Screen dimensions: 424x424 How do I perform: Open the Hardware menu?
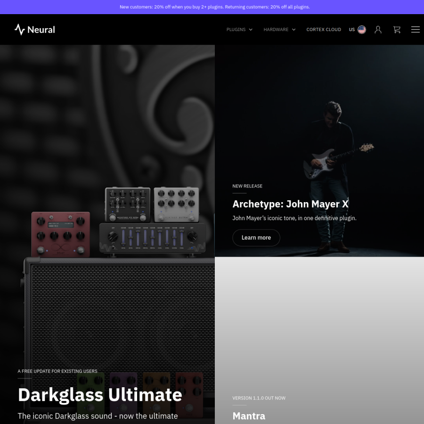[x=276, y=30]
